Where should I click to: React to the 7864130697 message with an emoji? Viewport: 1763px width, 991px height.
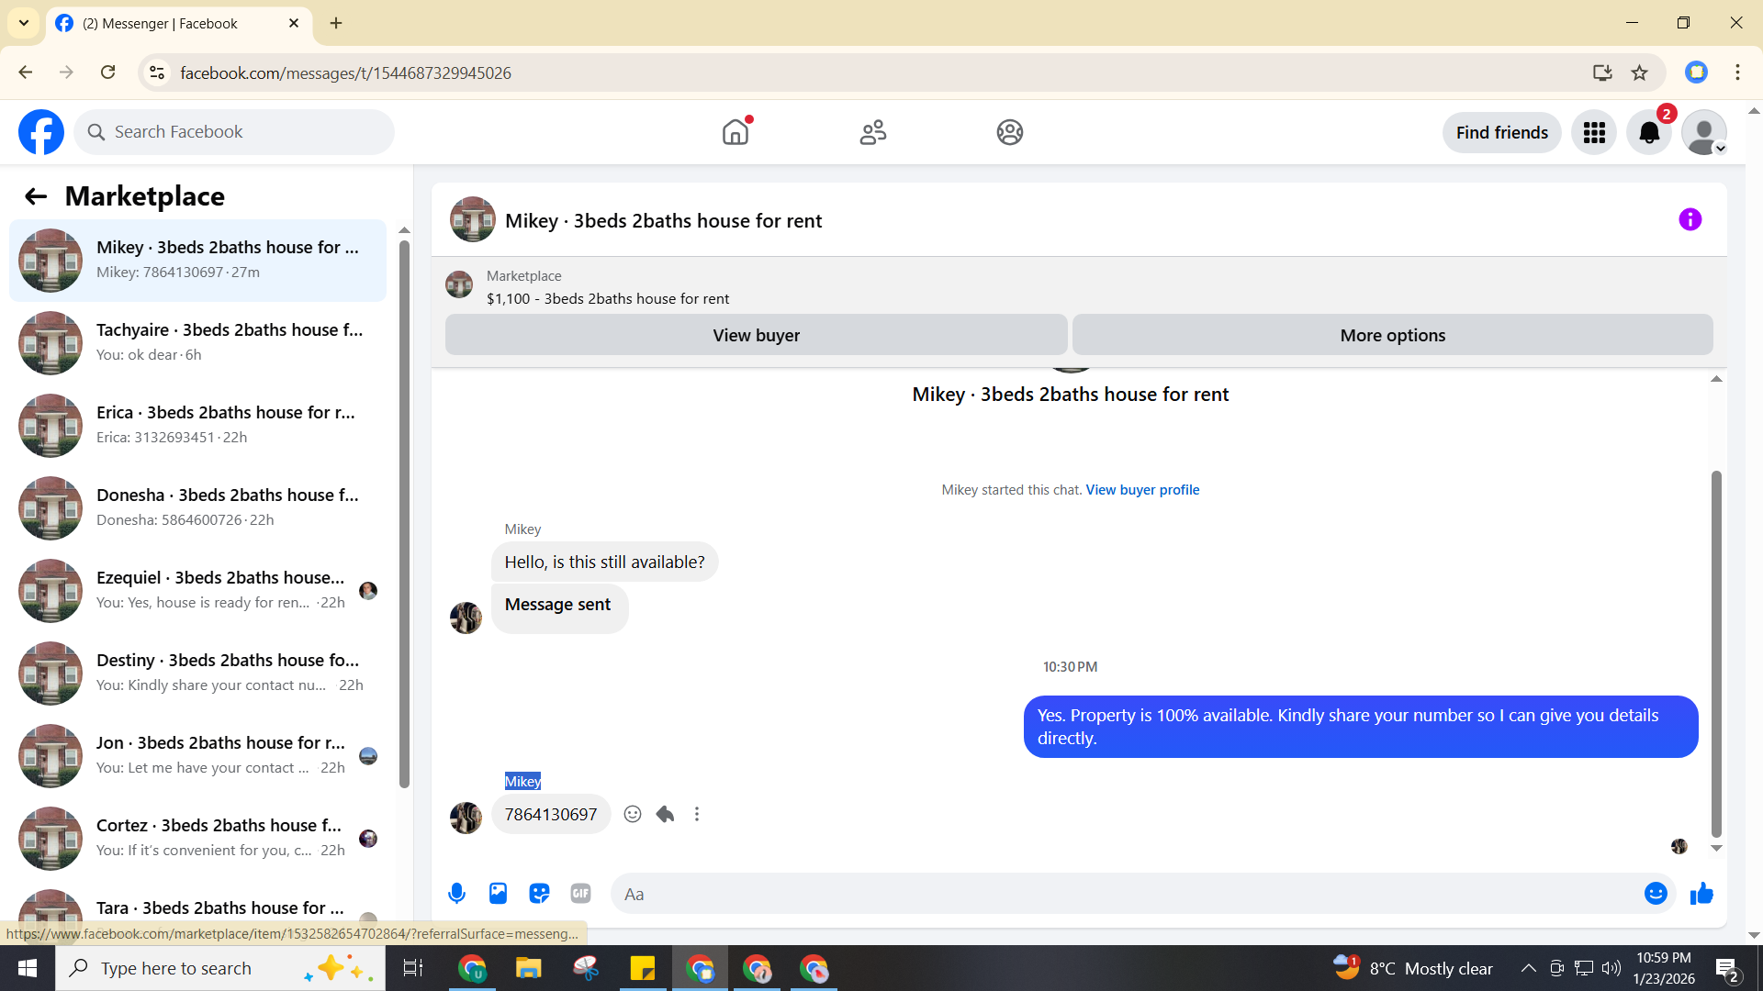tap(633, 815)
